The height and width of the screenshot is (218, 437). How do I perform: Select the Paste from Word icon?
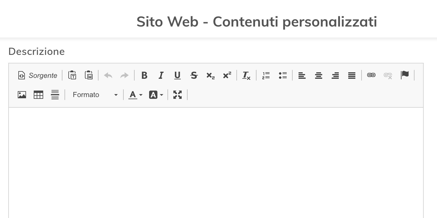click(x=88, y=76)
